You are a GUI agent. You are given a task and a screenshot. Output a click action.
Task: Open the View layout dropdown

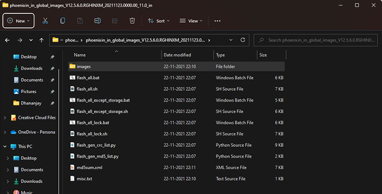pyautogui.click(x=191, y=21)
